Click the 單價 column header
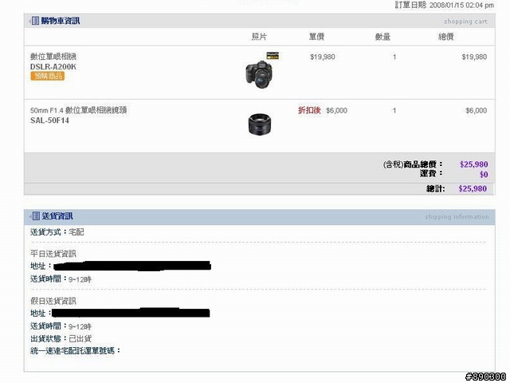Screen dimensions: 510x383 coord(316,37)
